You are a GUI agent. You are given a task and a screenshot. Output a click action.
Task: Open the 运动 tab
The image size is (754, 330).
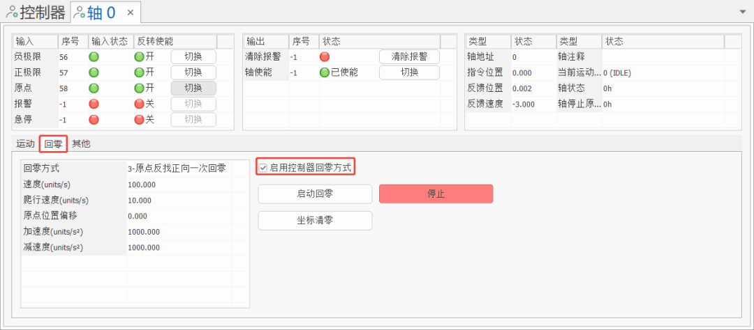click(25, 143)
